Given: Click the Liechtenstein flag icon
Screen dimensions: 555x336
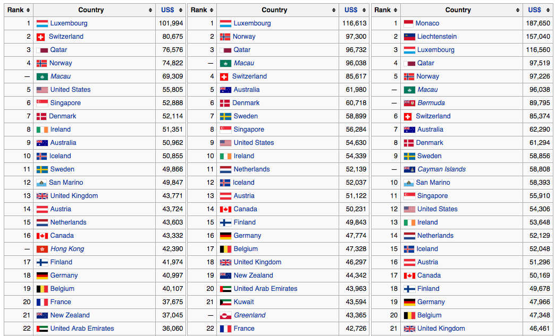Looking at the screenshot, I should [409, 37].
